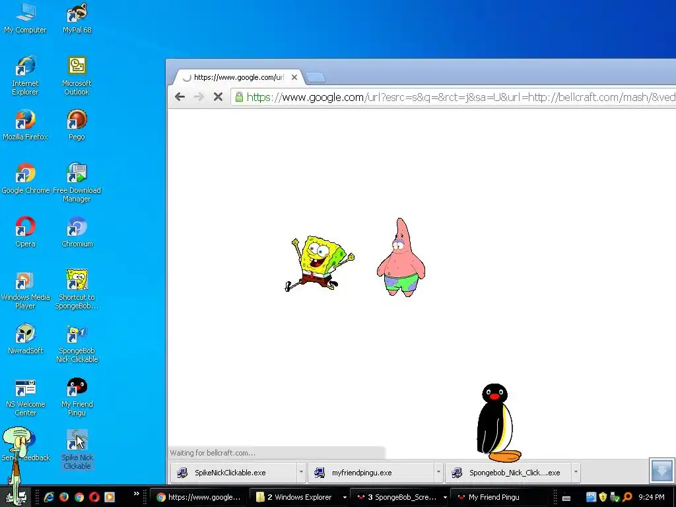Click the 9:24 PM system clock

click(652, 497)
